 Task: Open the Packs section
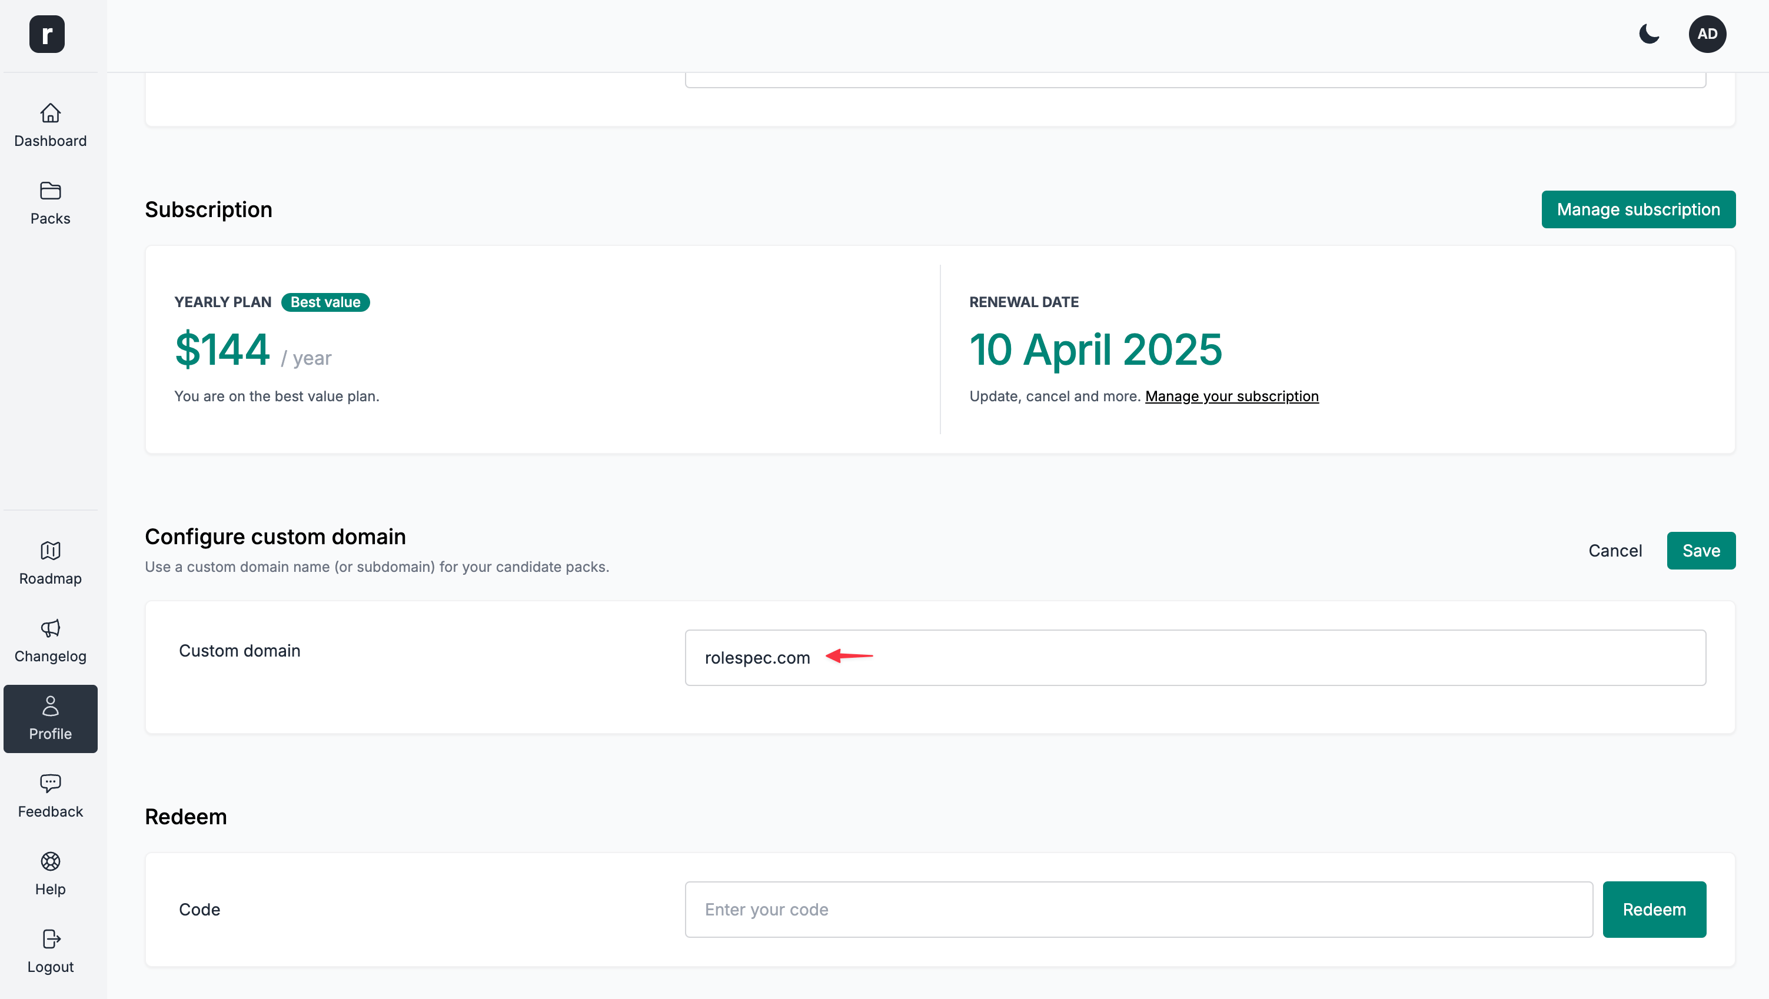pos(50,203)
